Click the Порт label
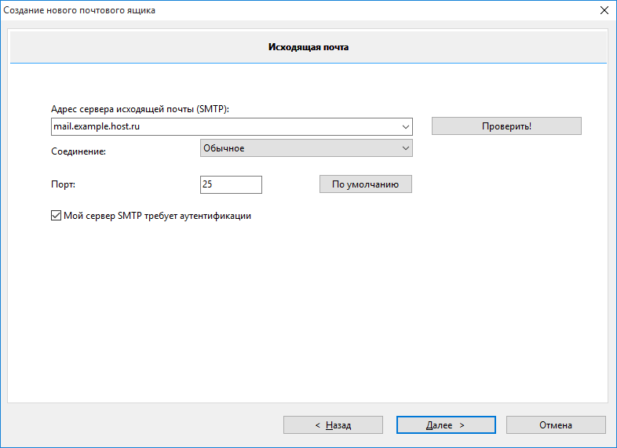 tap(63, 184)
